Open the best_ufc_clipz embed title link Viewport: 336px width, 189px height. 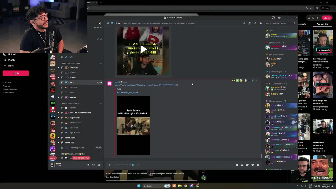pos(127,93)
